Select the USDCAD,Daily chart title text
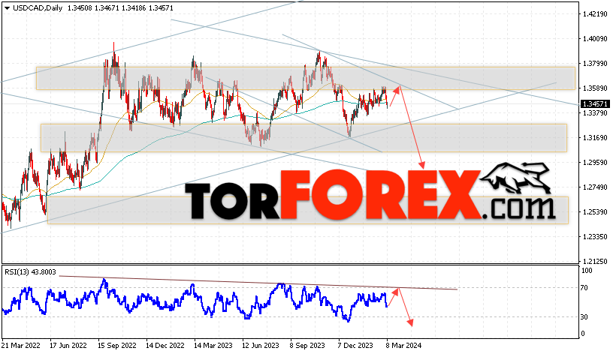The image size is (613, 354). point(38,7)
